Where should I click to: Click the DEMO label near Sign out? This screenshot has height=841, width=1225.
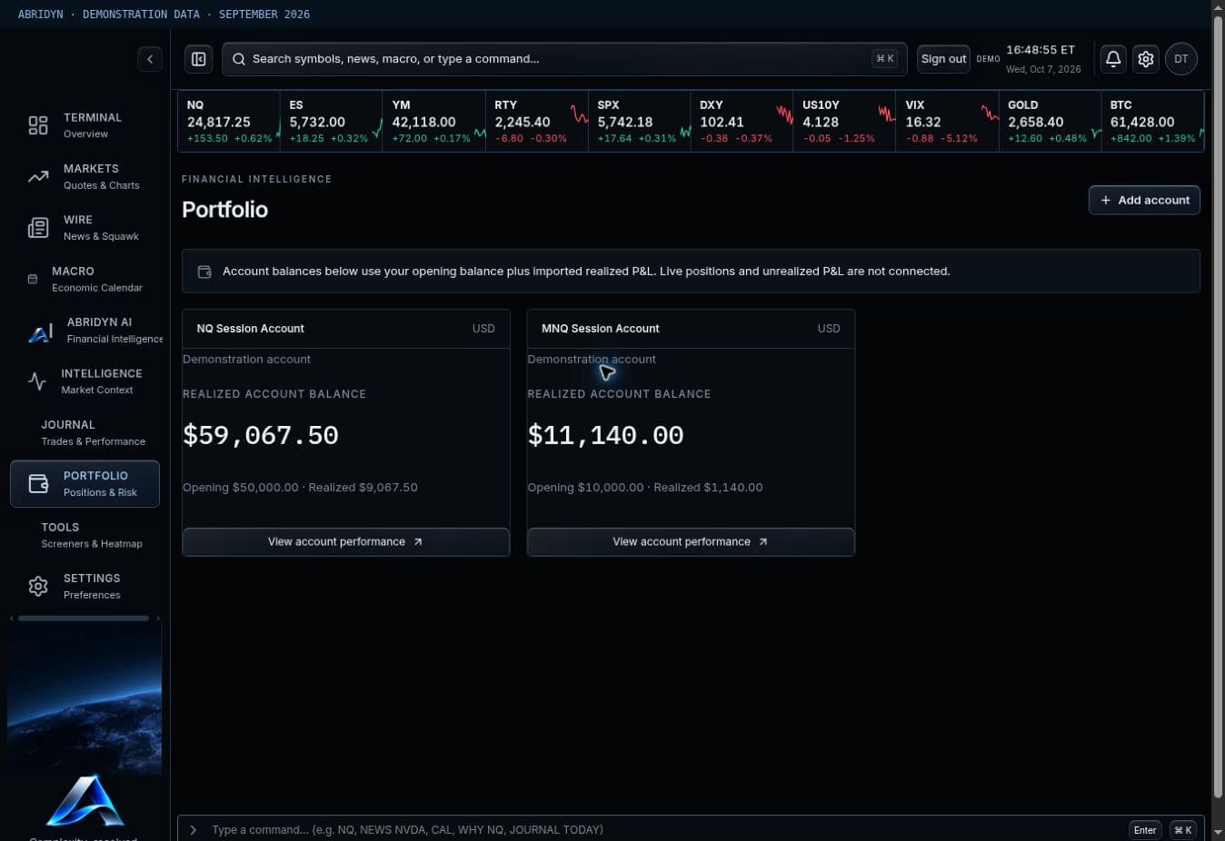988,59
